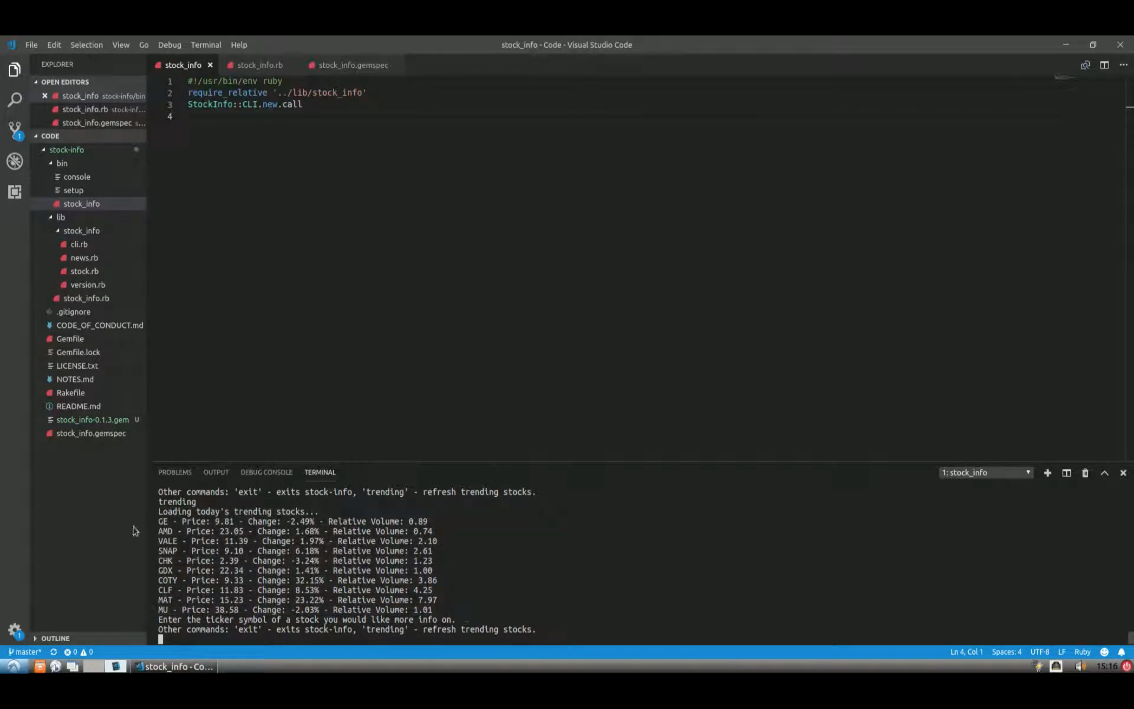Image resolution: width=1134 pixels, height=709 pixels.
Task: Kill the terminal using the trash icon
Action: 1085,473
